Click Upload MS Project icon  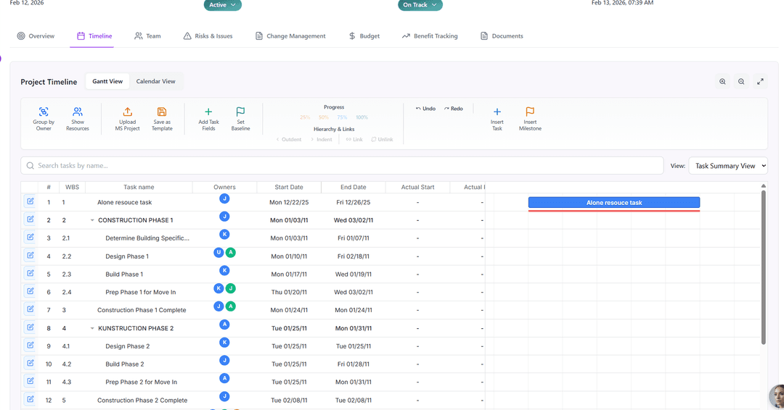coord(128,112)
